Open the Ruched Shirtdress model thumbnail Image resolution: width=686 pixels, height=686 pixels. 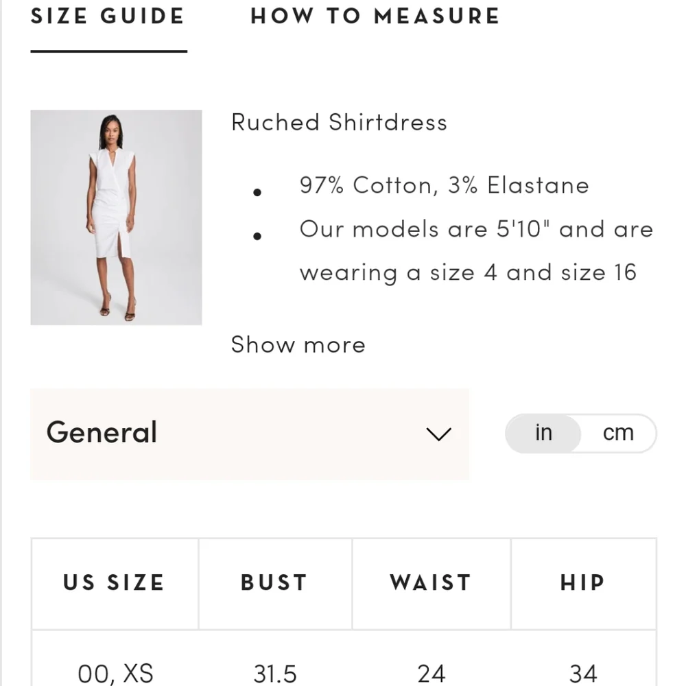coord(115,217)
